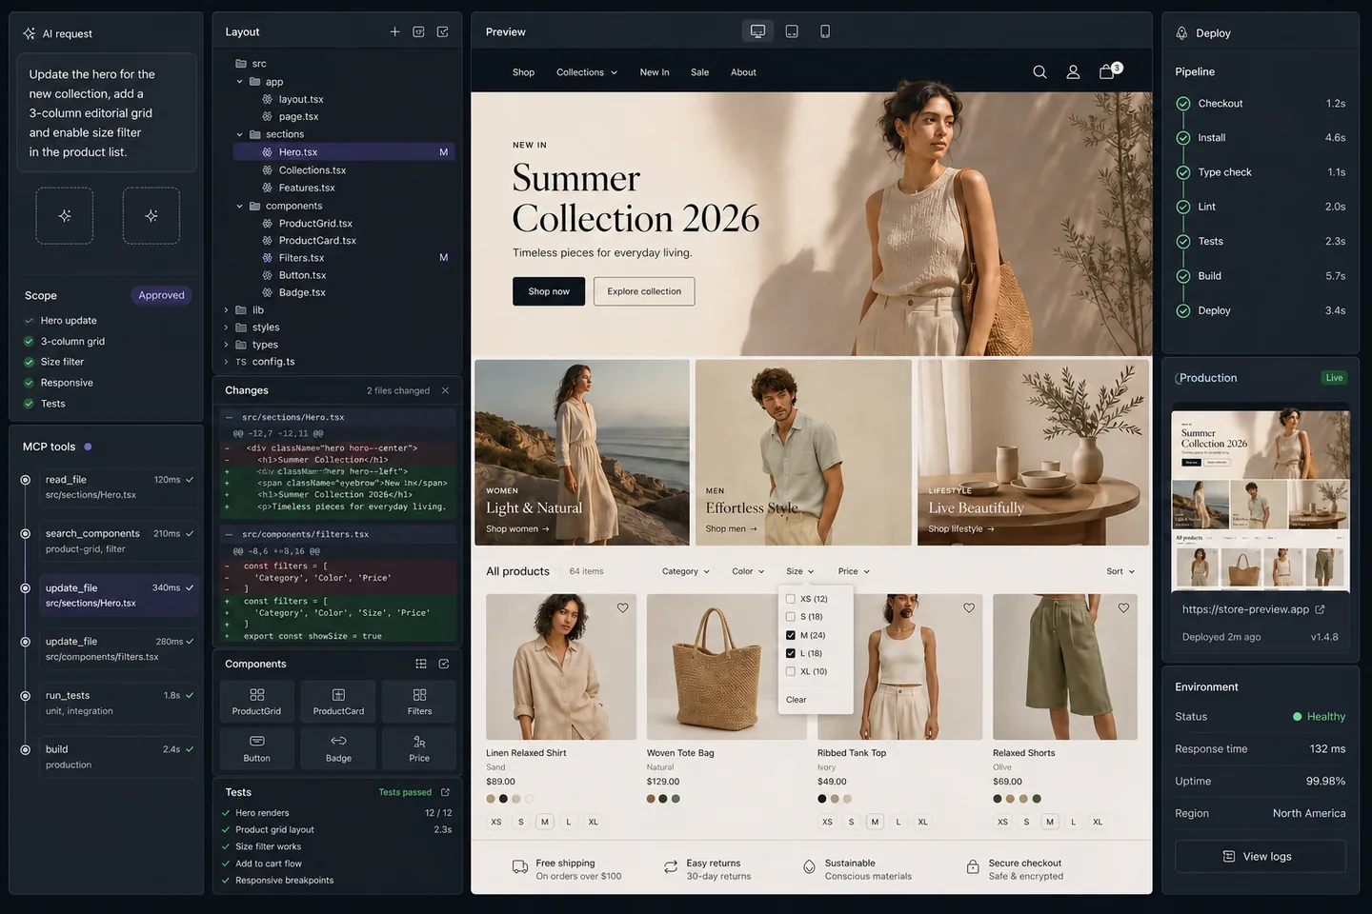Open the user account icon in preview
This screenshot has width=1372, height=914.
tap(1073, 72)
